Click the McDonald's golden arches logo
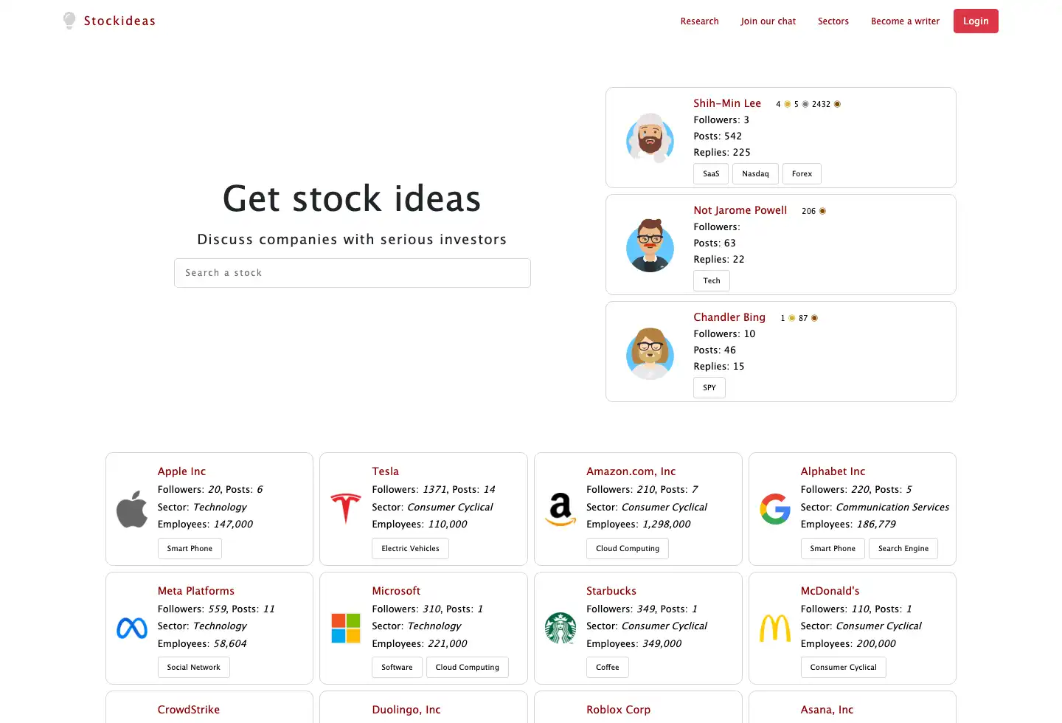Viewport: 1062px width, 723px height. coord(775,629)
